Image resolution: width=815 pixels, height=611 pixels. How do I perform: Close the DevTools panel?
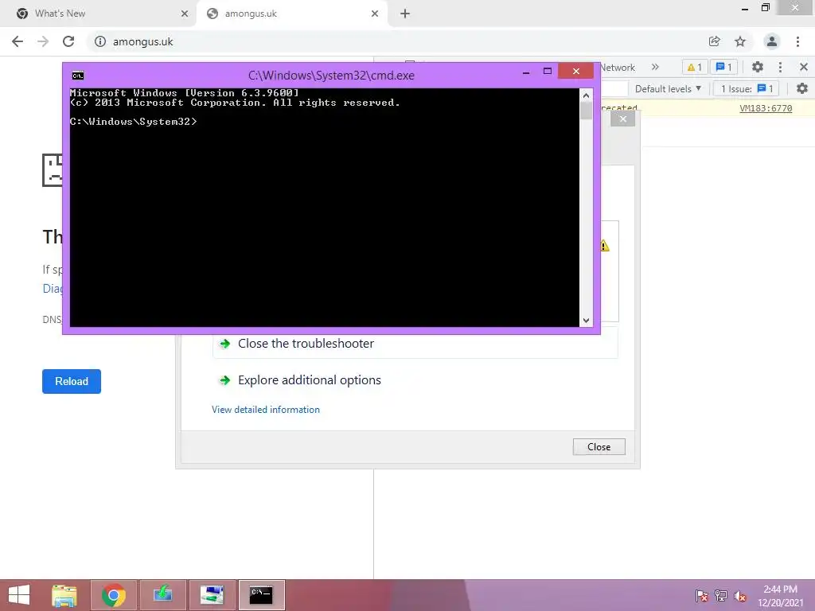click(x=804, y=67)
